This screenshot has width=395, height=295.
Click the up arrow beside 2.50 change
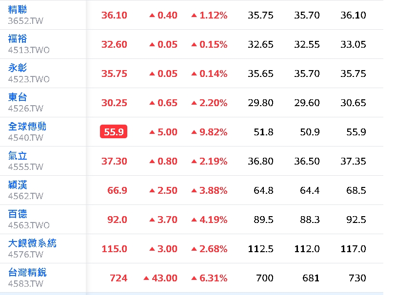[152, 191]
